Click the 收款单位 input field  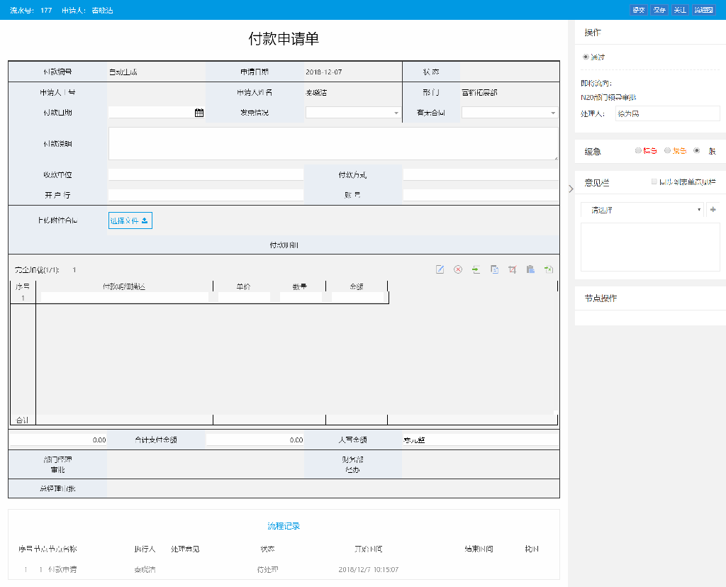pos(206,174)
